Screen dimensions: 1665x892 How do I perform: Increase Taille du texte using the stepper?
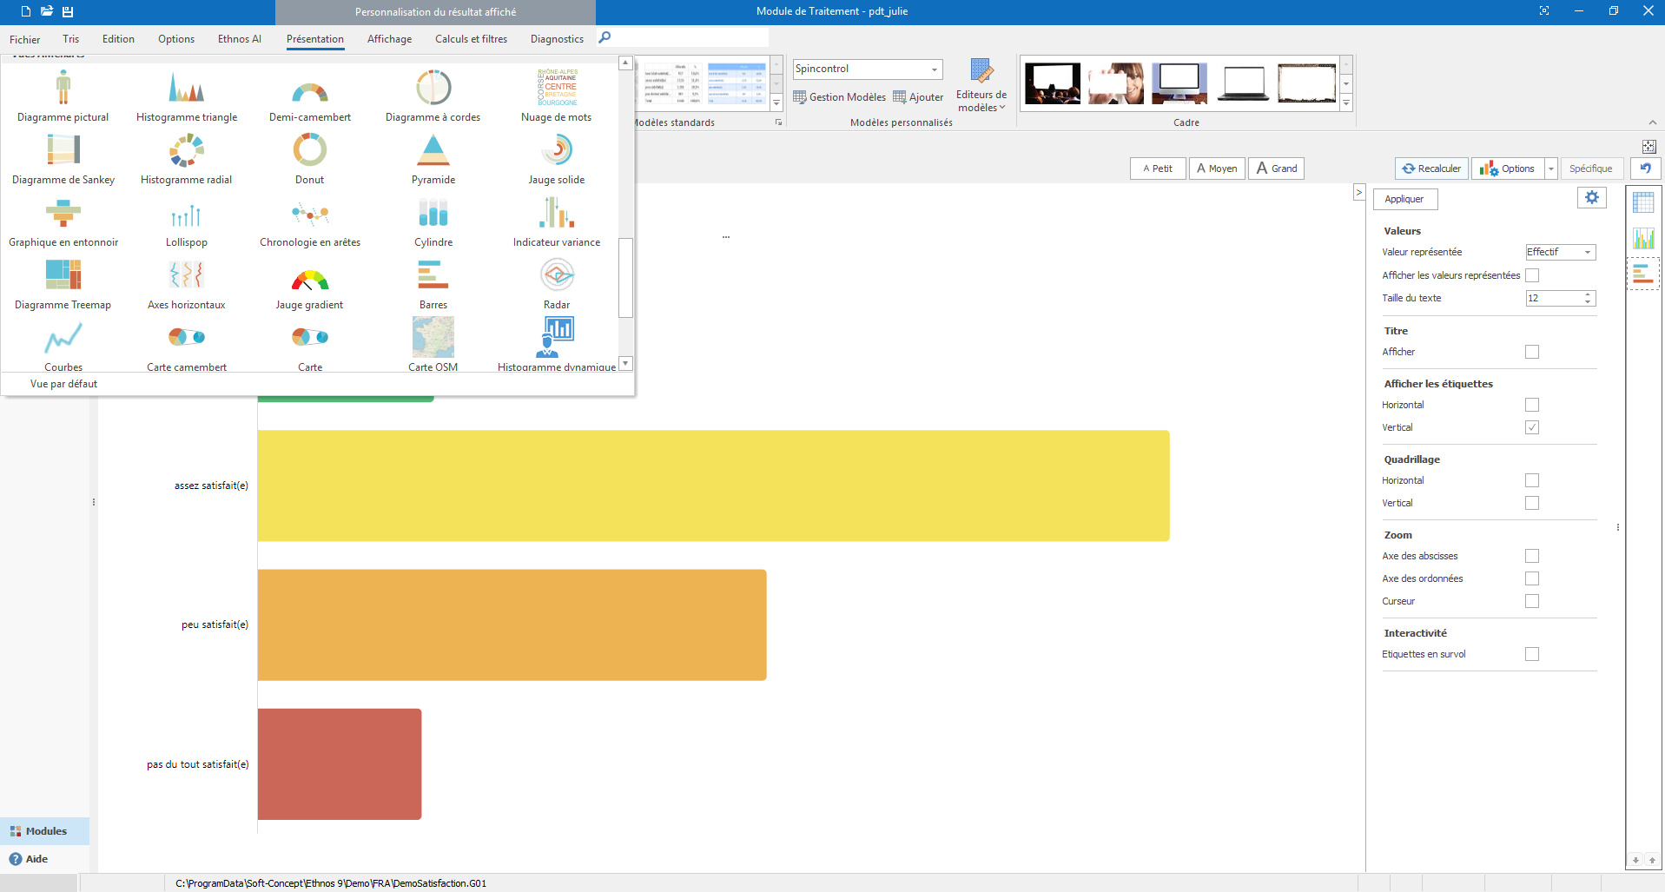click(x=1589, y=294)
